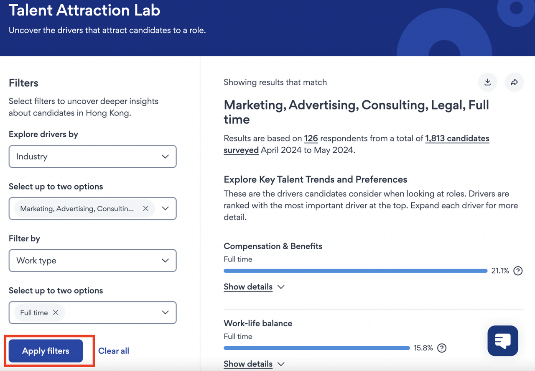Click the Work-life balance progress bar

(316, 348)
